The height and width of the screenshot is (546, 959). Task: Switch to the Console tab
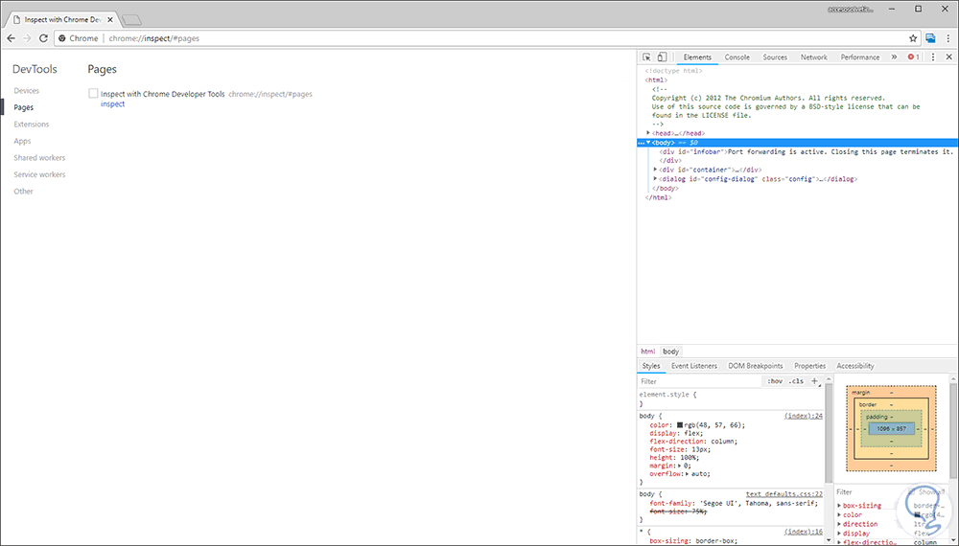(x=737, y=57)
